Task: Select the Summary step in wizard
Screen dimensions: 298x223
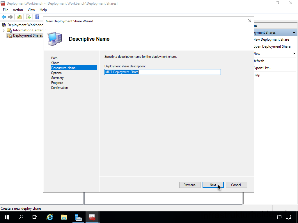Action: click(x=57, y=78)
